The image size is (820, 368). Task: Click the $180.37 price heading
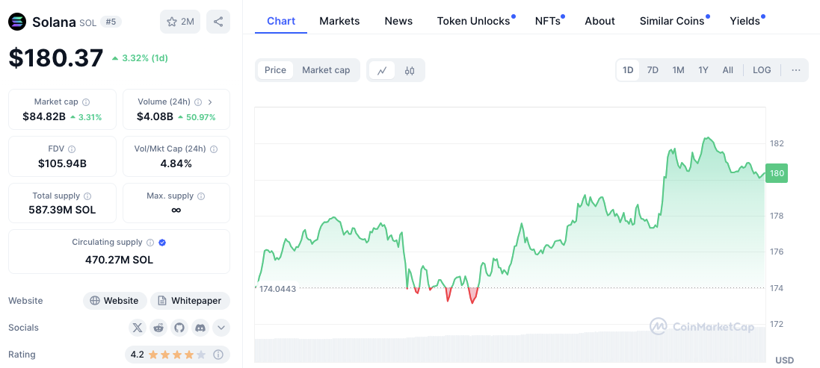point(56,57)
